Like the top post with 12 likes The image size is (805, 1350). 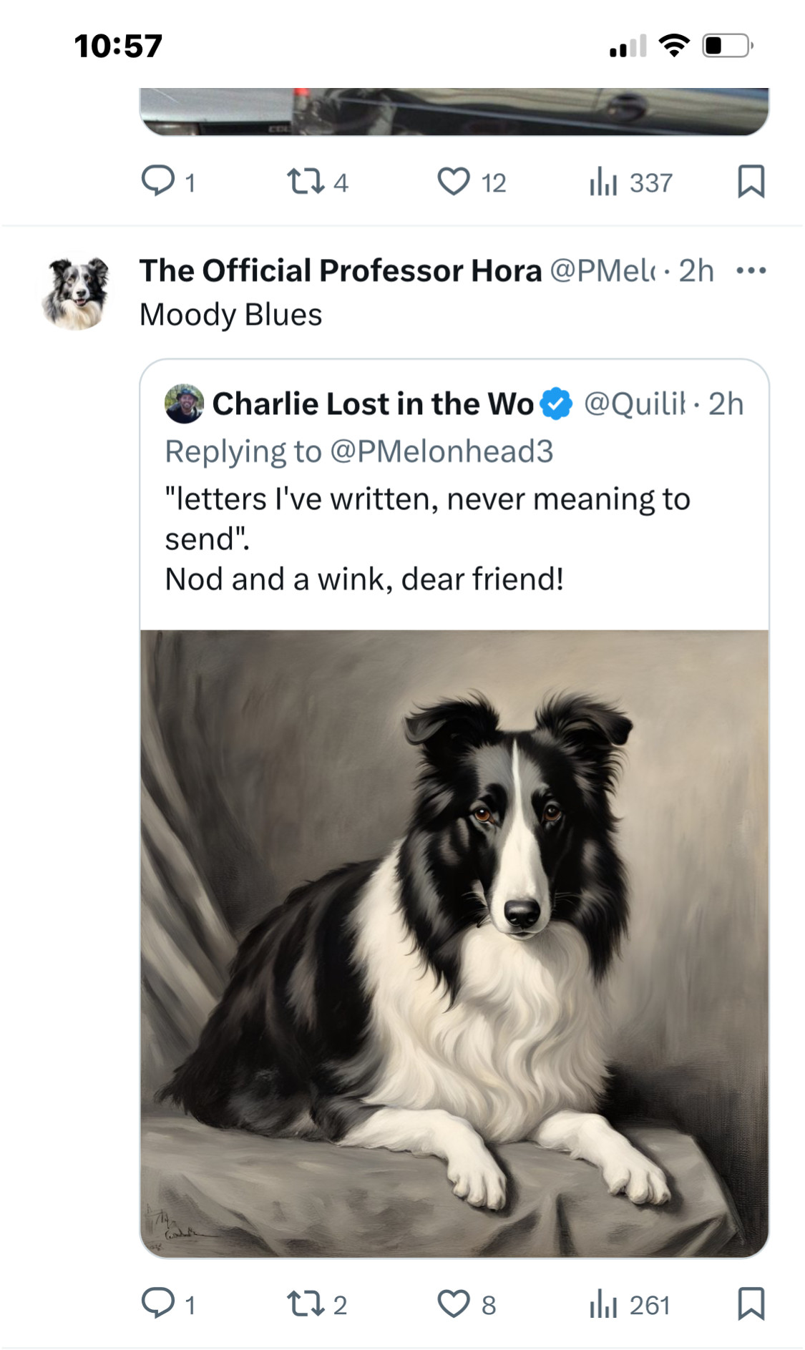tap(454, 181)
